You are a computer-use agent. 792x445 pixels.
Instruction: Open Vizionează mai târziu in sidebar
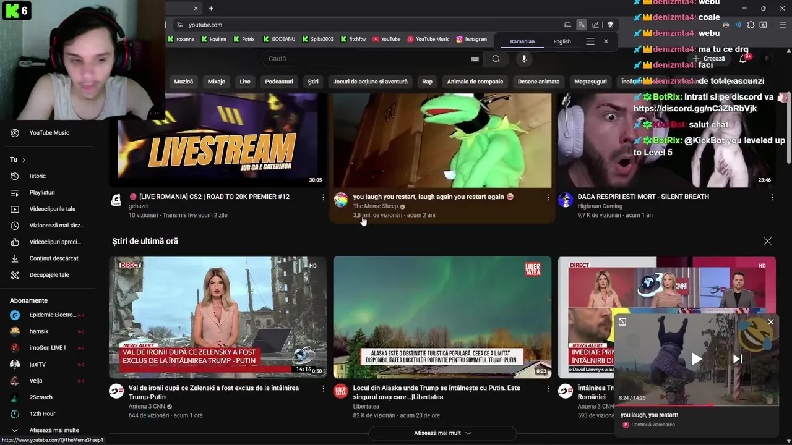click(x=49, y=226)
